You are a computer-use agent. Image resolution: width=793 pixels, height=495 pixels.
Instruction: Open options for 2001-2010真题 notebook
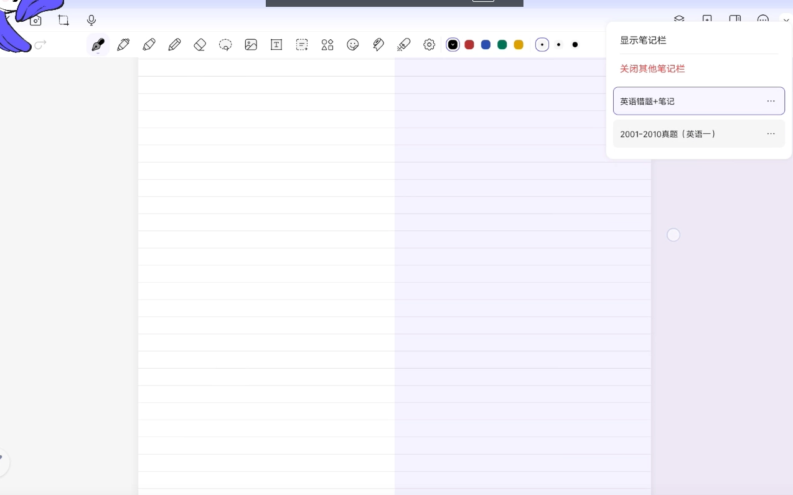tap(771, 134)
